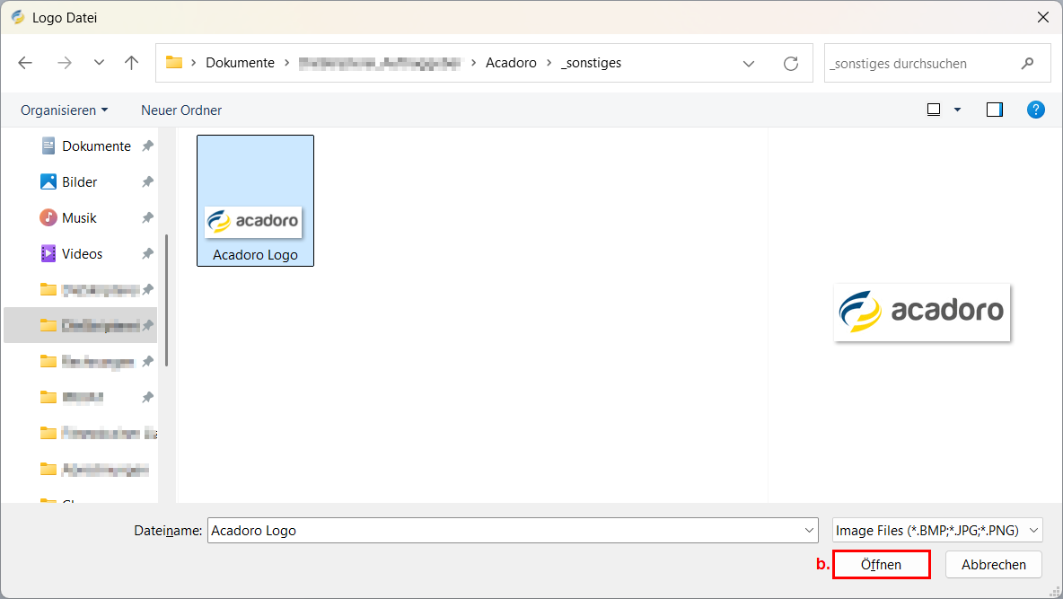Image resolution: width=1063 pixels, height=599 pixels.
Task: Go up one folder level
Action: pyautogui.click(x=131, y=62)
